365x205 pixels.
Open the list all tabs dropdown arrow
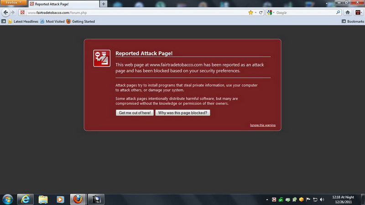(327, 4)
